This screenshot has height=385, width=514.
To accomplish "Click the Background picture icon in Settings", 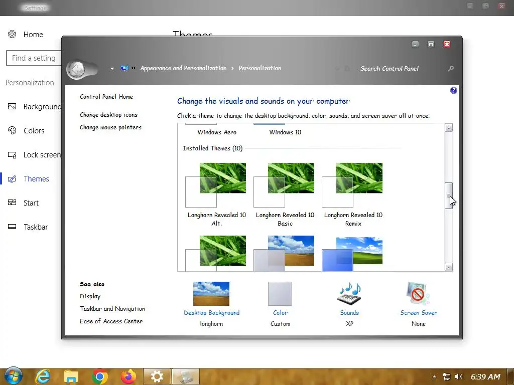I will 12,106.
